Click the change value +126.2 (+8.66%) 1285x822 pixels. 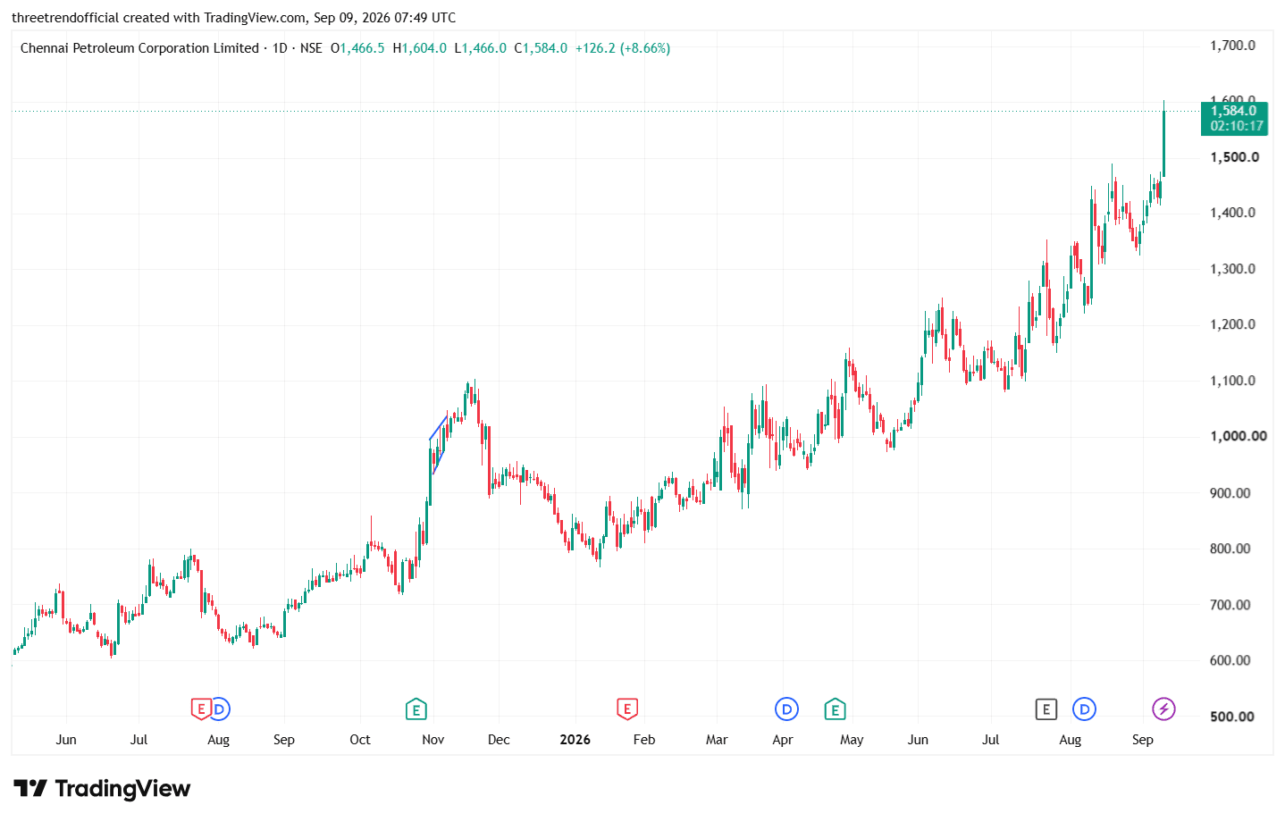click(x=623, y=48)
